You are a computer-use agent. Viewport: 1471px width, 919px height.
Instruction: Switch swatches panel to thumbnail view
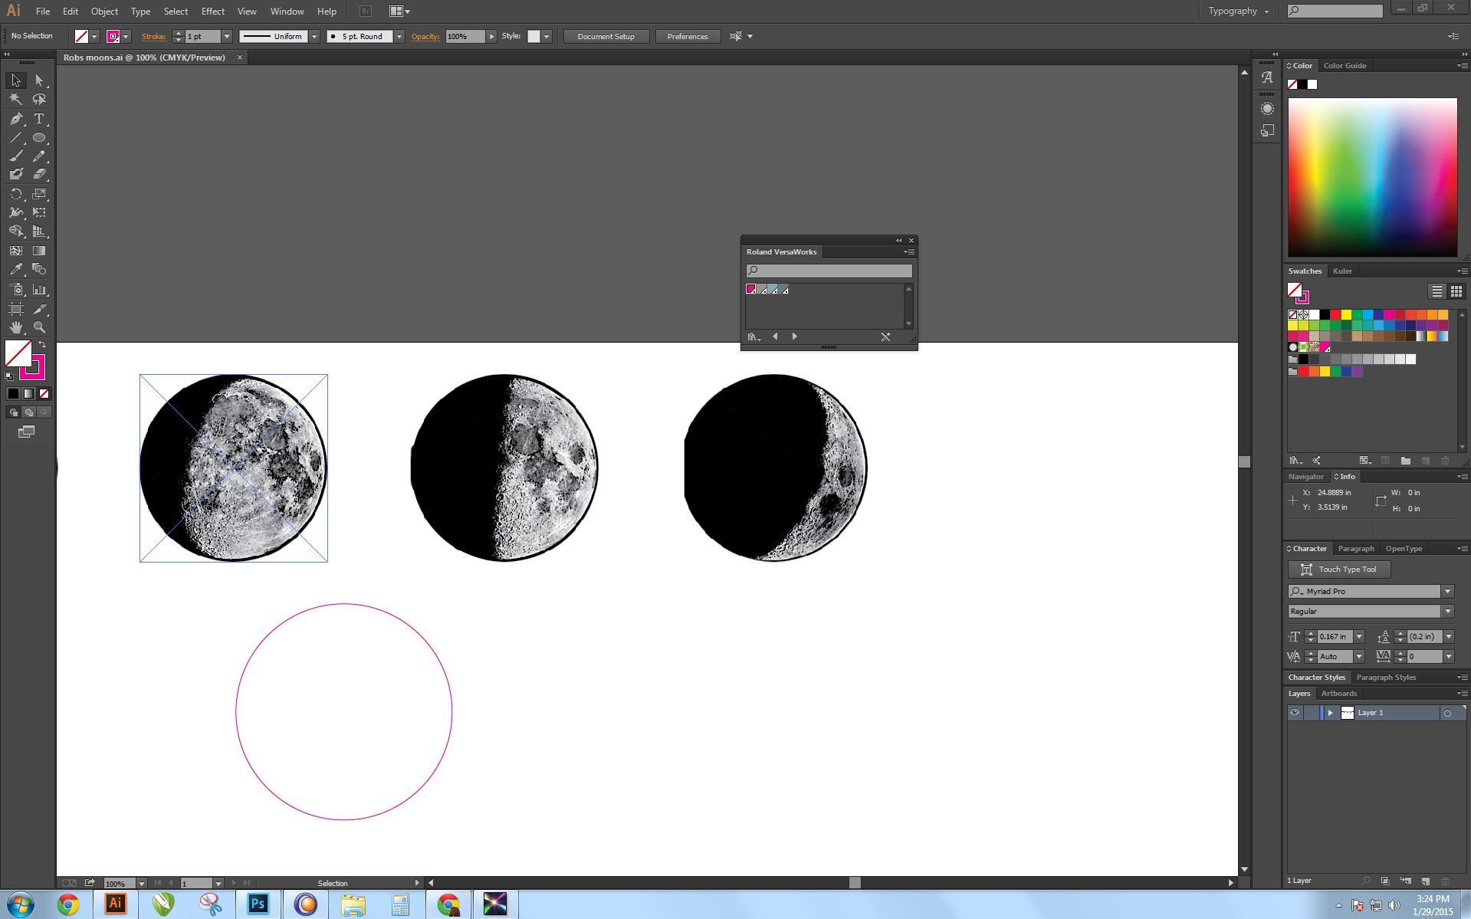coord(1456,291)
